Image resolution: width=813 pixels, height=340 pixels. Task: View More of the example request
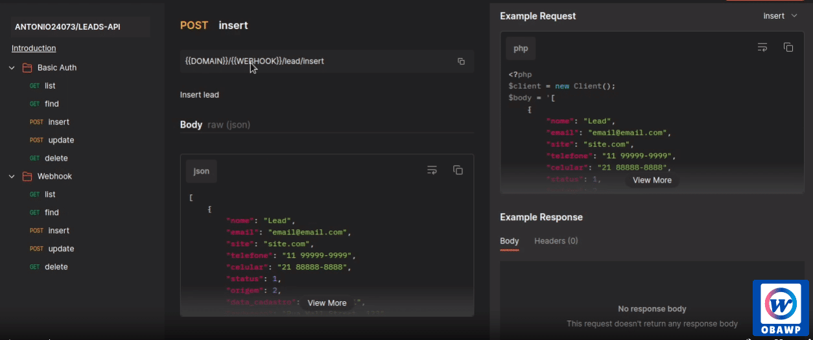pos(652,180)
